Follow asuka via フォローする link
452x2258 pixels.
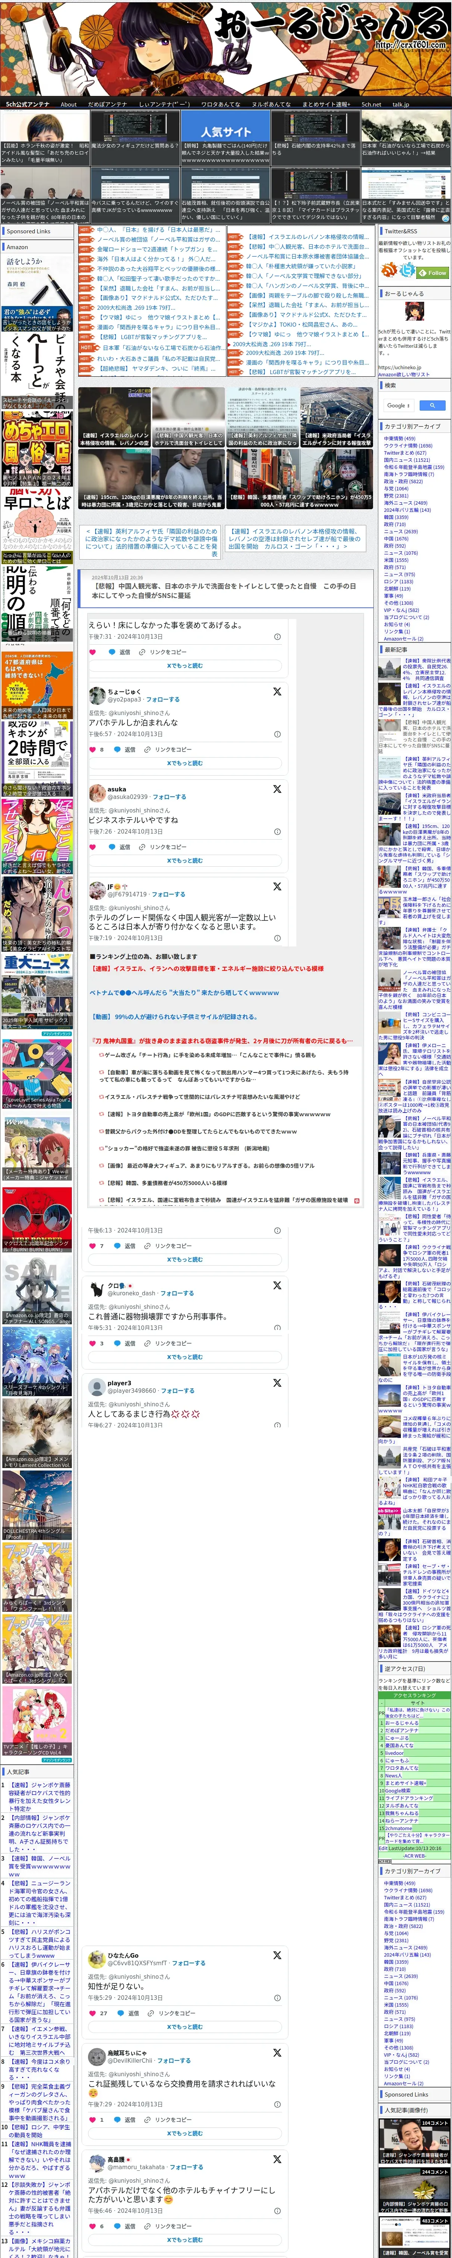pos(170,797)
